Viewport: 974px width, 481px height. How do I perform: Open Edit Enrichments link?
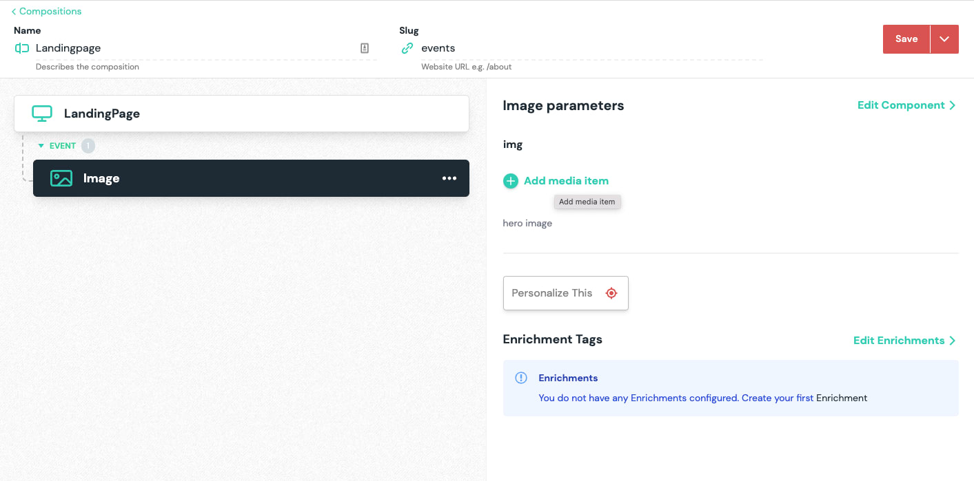[904, 341]
